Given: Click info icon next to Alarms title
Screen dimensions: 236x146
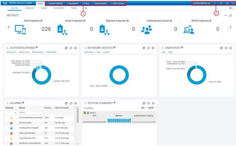Looking at the screenshot, I should [x=23, y=103].
